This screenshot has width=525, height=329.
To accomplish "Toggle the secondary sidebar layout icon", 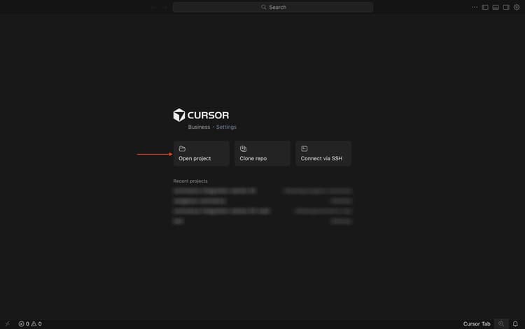I will pyautogui.click(x=506, y=7).
